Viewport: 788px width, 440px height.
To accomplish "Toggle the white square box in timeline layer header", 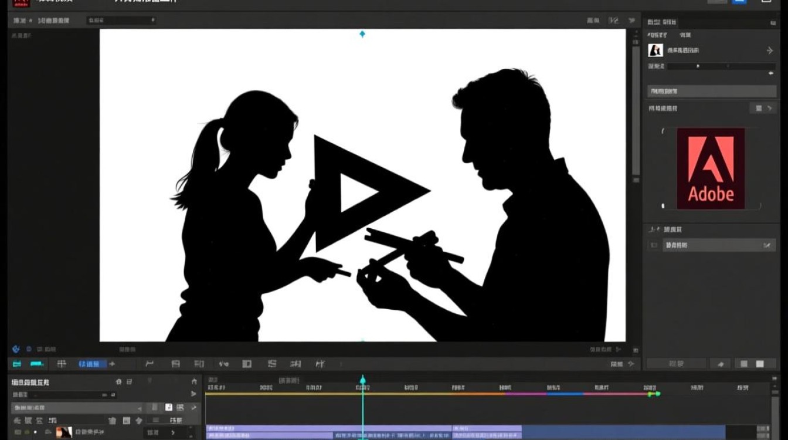I will [x=168, y=407].
